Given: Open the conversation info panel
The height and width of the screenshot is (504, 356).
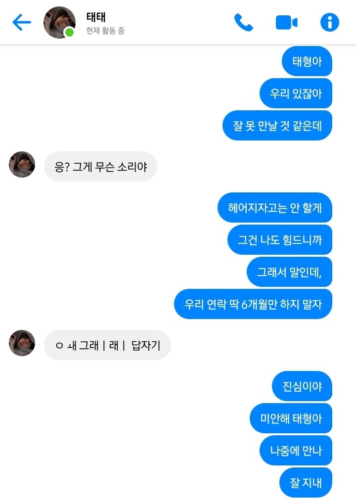Looking at the screenshot, I should (x=330, y=22).
